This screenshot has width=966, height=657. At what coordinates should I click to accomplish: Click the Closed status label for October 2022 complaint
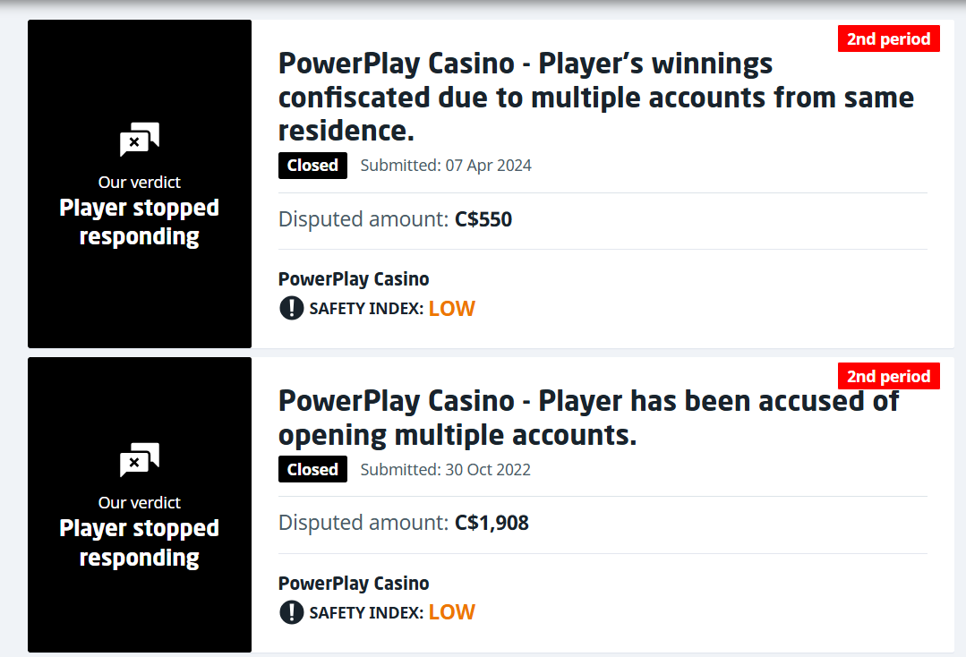[312, 470]
